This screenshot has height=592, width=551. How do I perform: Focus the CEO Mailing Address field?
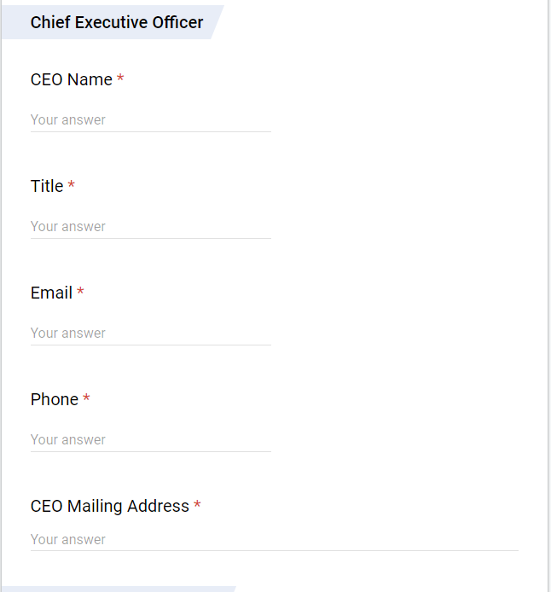(273, 539)
